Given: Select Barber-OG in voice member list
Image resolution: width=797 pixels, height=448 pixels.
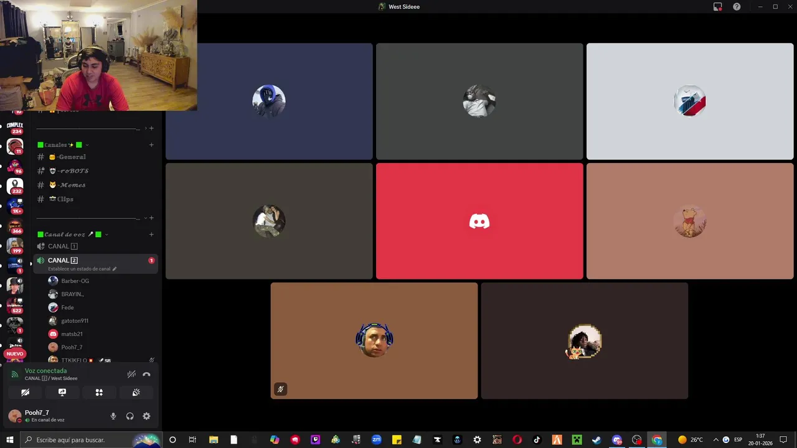Looking at the screenshot, I should tap(101, 281).
